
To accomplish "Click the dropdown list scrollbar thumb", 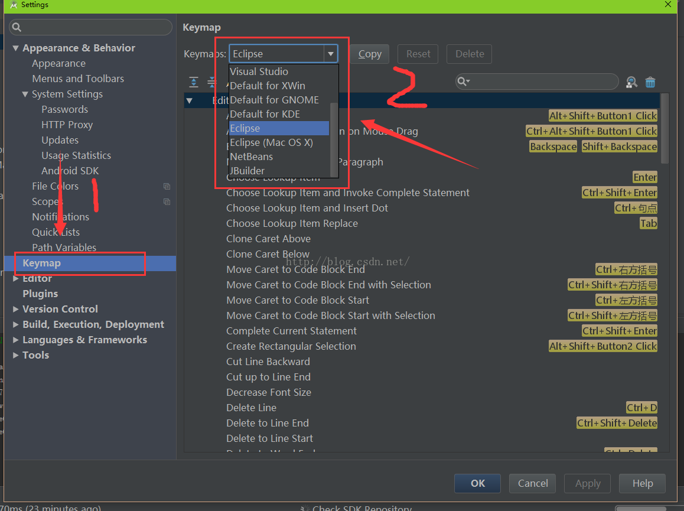I will 334,139.
